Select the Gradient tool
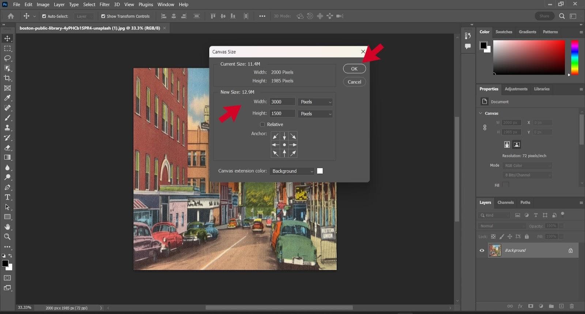The height and width of the screenshot is (314, 585). (7, 158)
